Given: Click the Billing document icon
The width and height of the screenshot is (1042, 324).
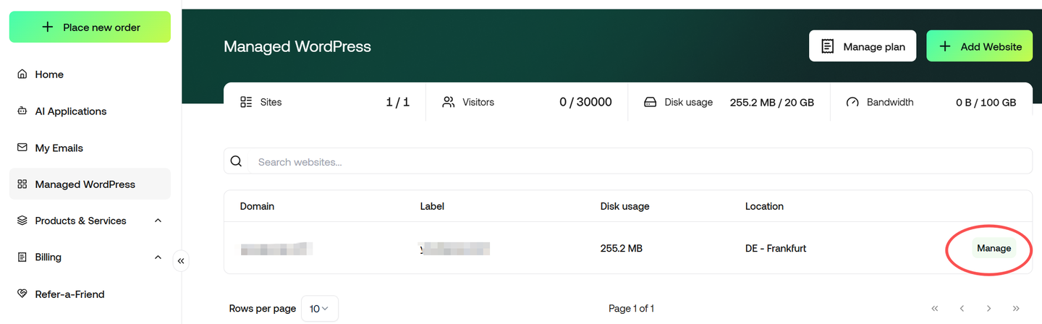Looking at the screenshot, I should pos(22,257).
